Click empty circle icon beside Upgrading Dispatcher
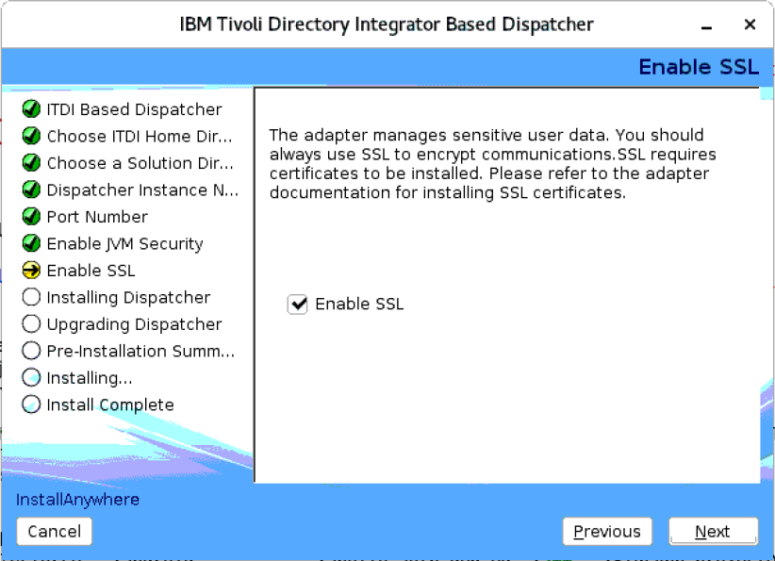Screen dimensions: 775x561 pos(31,323)
